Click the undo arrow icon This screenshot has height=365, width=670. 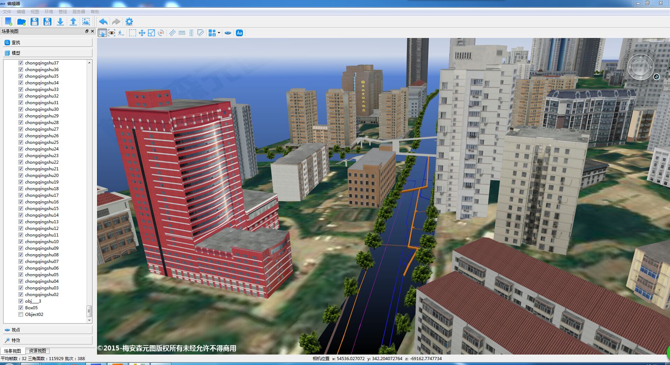(103, 22)
